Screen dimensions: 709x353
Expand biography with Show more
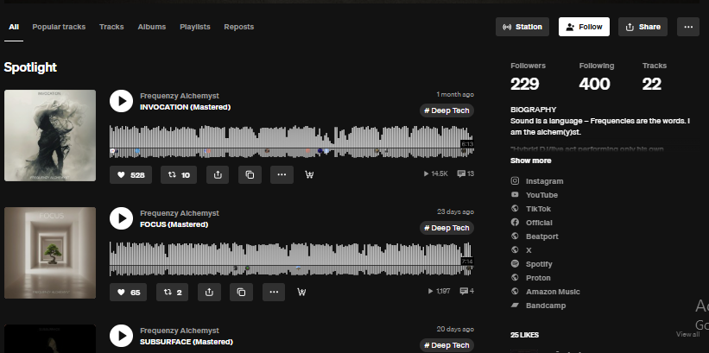(x=530, y=161)
